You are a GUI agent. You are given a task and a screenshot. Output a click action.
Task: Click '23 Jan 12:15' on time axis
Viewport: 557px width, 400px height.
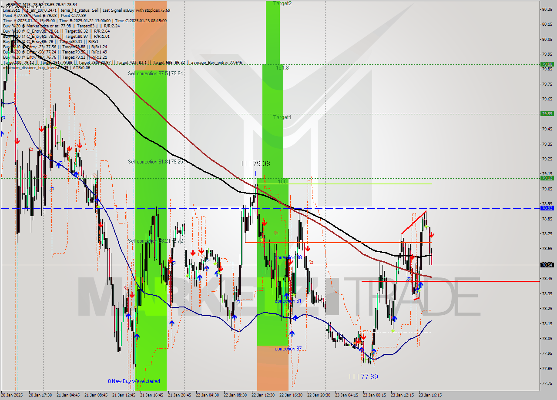(x=402, y=395)
